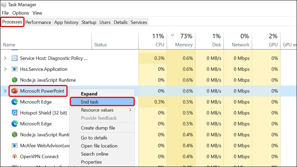Image resolution: width=297 pixels, height=167 pixels.
Task: Click the Hss.Service.Application icon
Action: click(14, 69)
